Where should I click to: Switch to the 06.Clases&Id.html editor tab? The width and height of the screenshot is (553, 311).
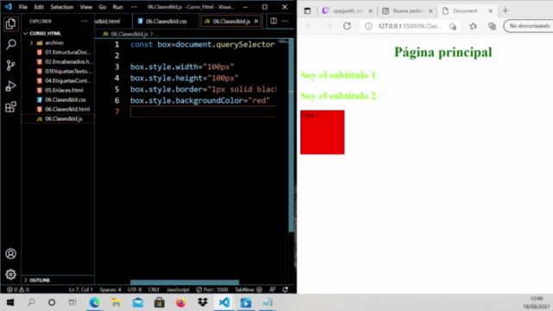(x=113, y=21)
